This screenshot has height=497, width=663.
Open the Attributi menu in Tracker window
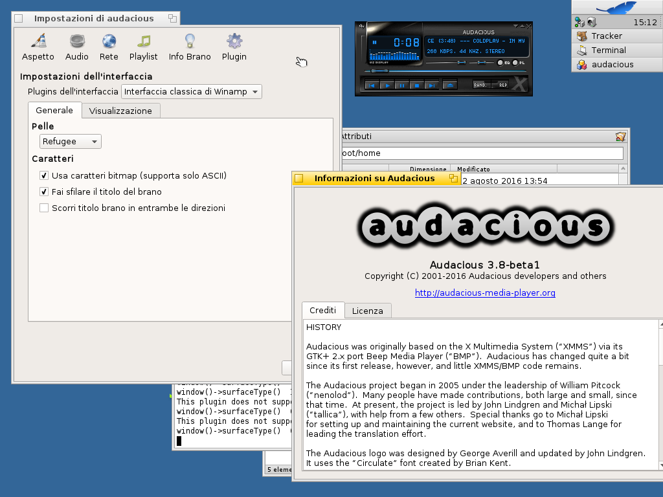(x=357, y=136)
